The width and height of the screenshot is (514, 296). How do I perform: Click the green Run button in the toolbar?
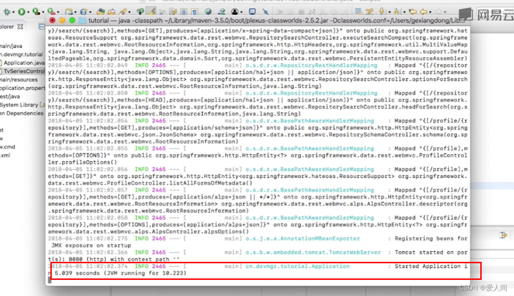[21, 11]
